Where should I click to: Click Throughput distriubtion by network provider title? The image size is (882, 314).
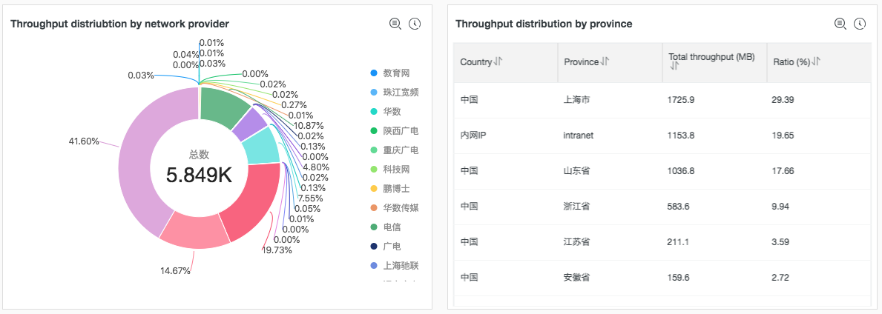[120, 24]
